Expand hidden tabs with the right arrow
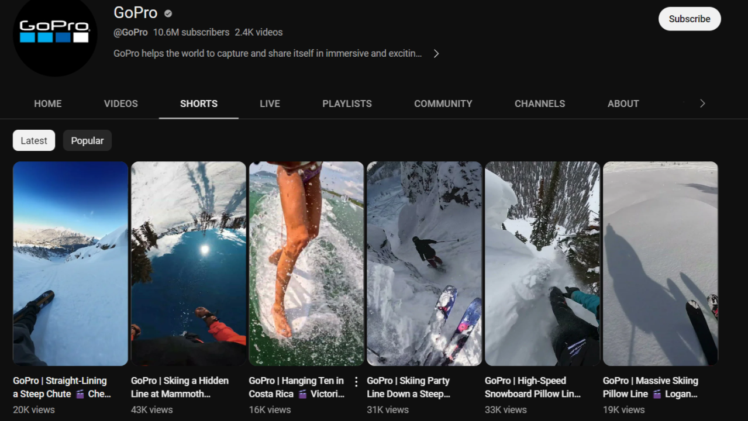748x421 pixels. pos(702,103)
